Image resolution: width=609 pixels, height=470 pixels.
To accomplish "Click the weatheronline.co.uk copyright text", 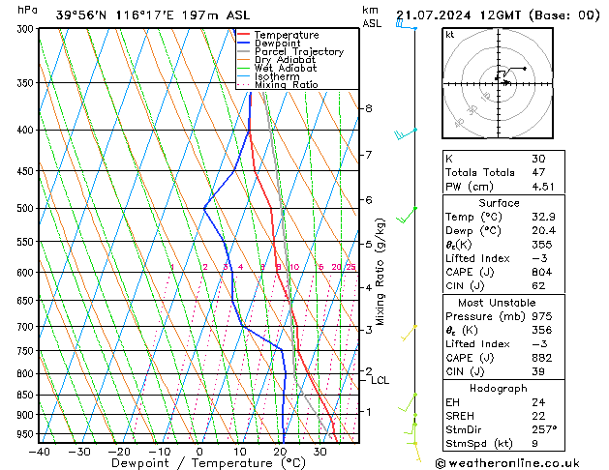I will pyautogui.click(x=507, y=463).
